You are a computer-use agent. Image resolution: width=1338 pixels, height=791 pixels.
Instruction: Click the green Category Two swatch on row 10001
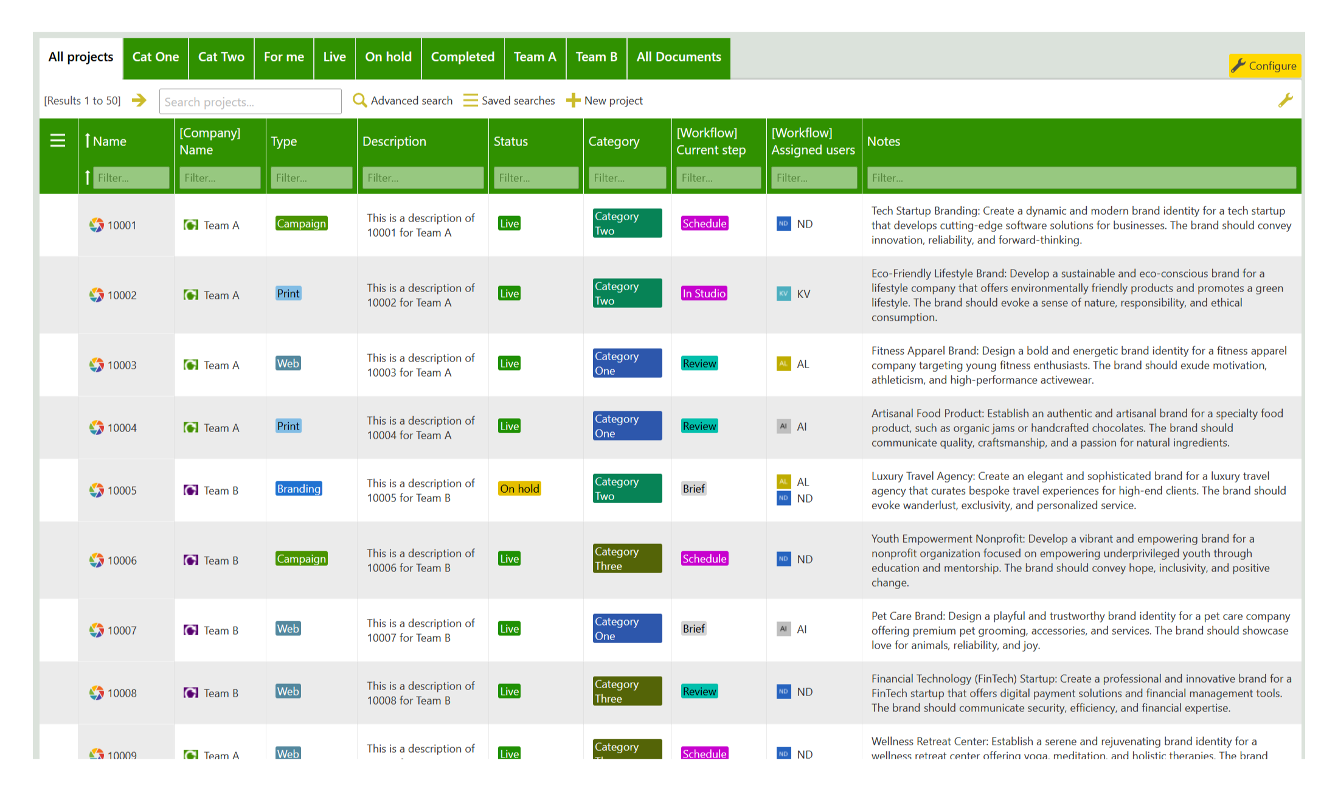pos(626,223)
